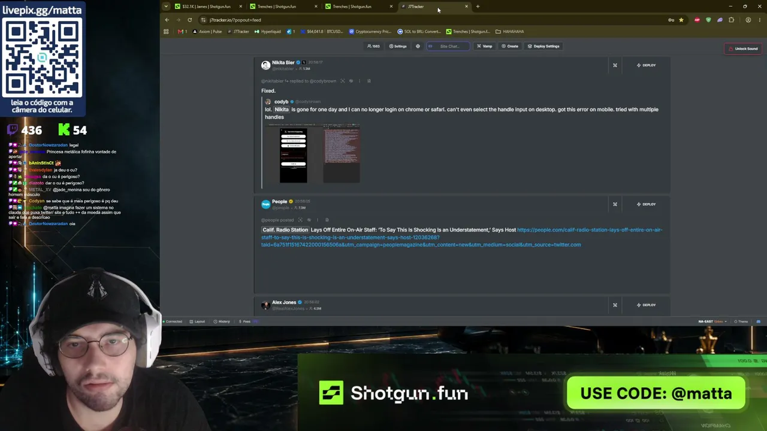Open History in the status bar
Viewport: 767px width, 431px height.
[x=222, y=321]
